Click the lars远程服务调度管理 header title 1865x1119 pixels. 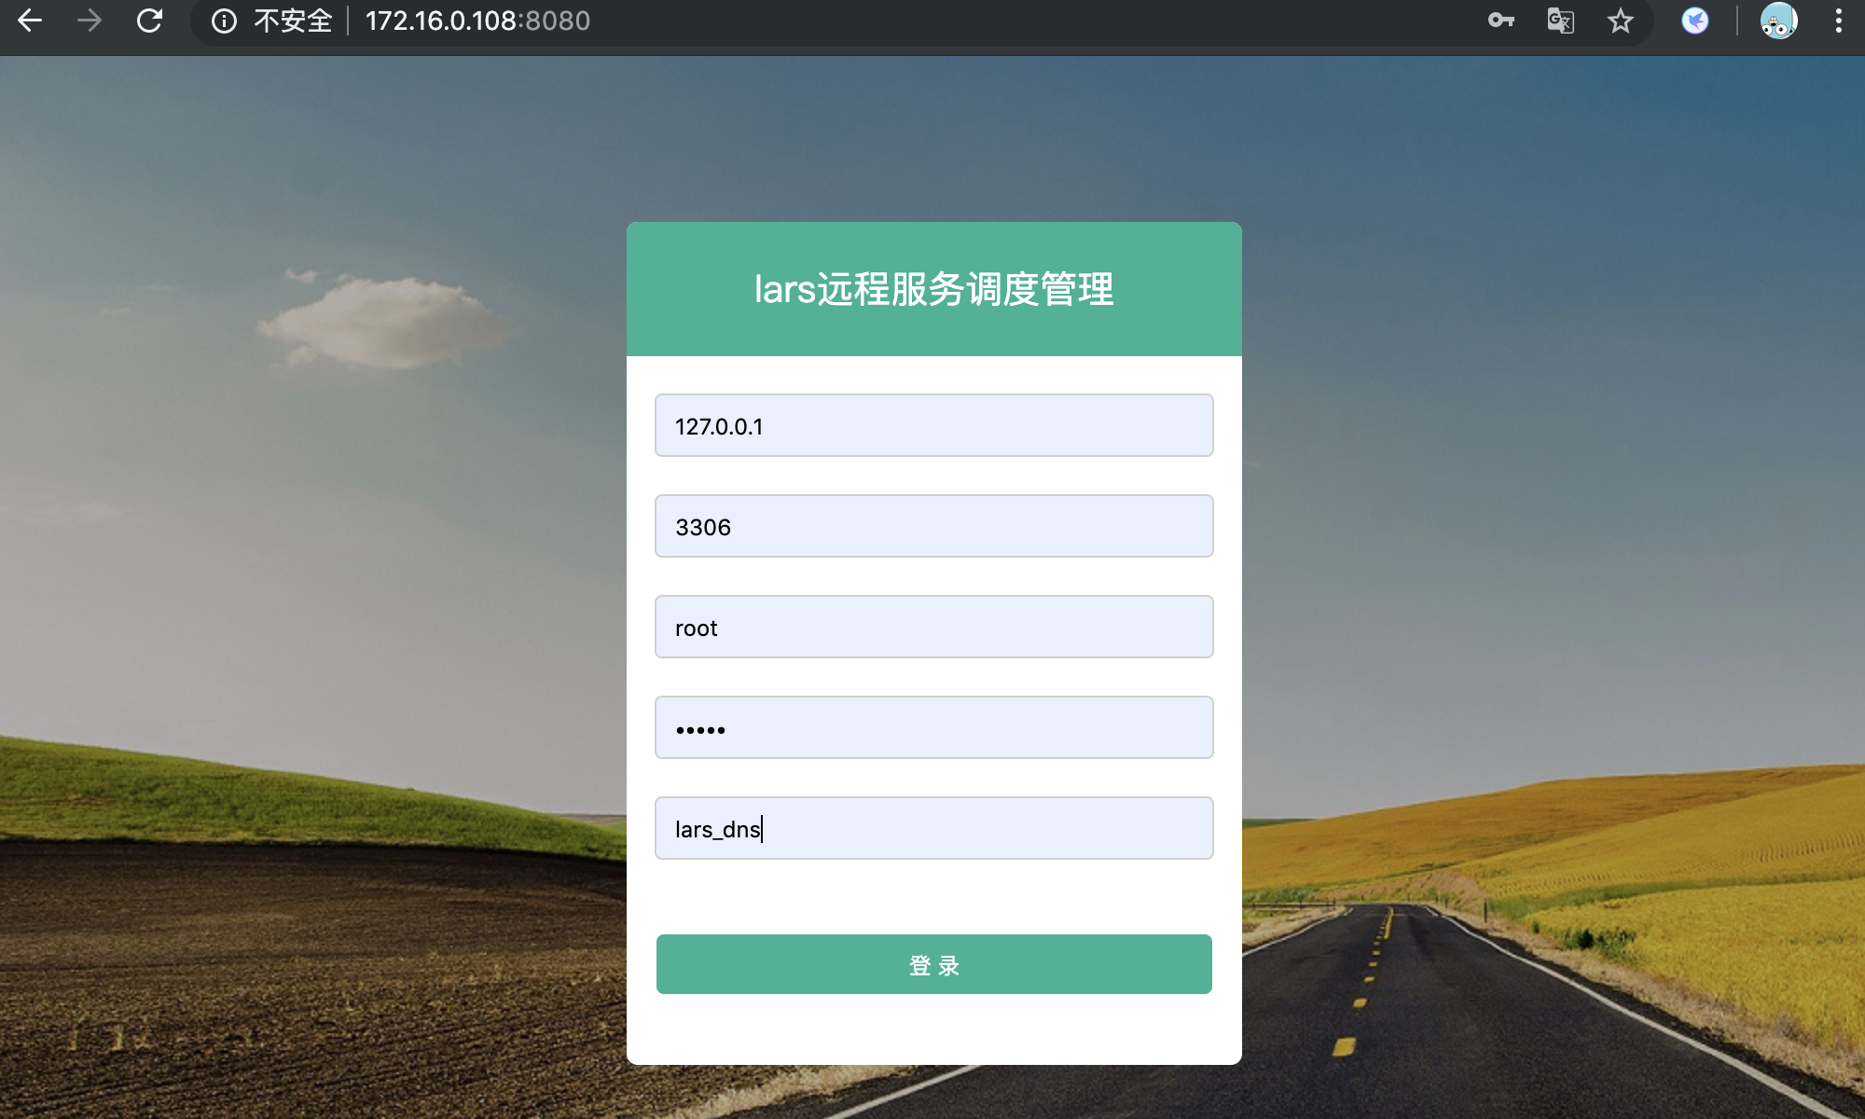click(x=933, y=289)
